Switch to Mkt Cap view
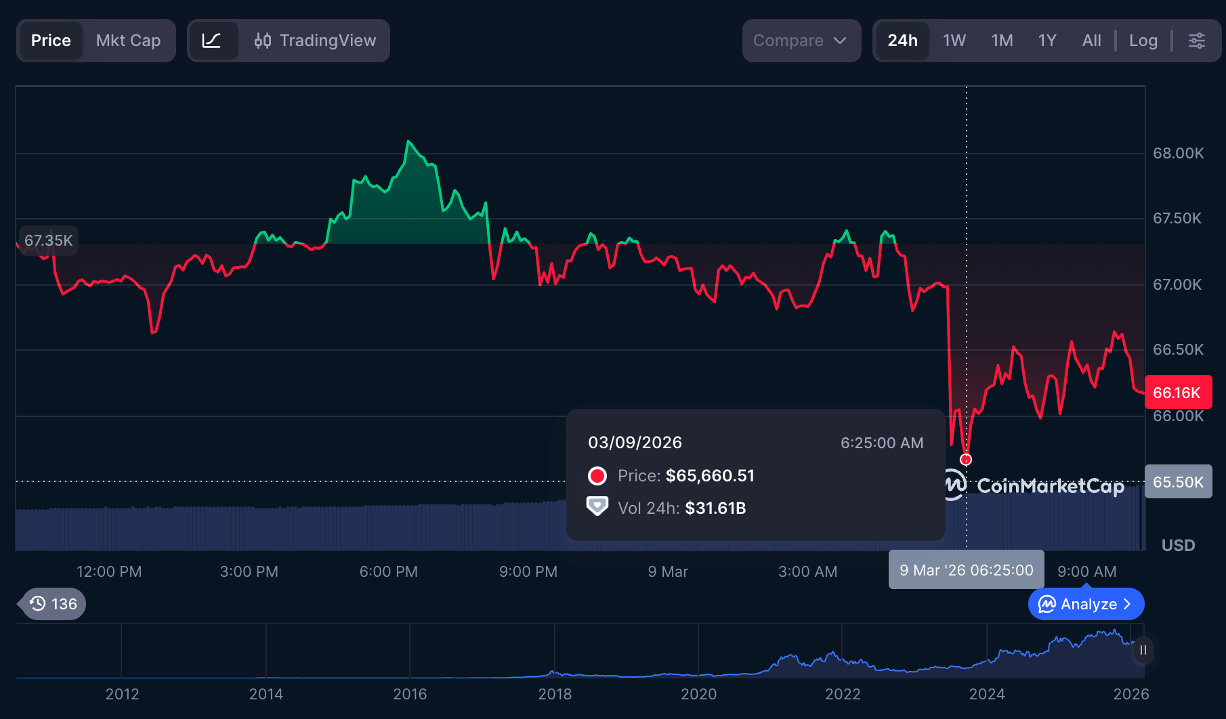This screenshot has height=719, width=1226. 128,41
